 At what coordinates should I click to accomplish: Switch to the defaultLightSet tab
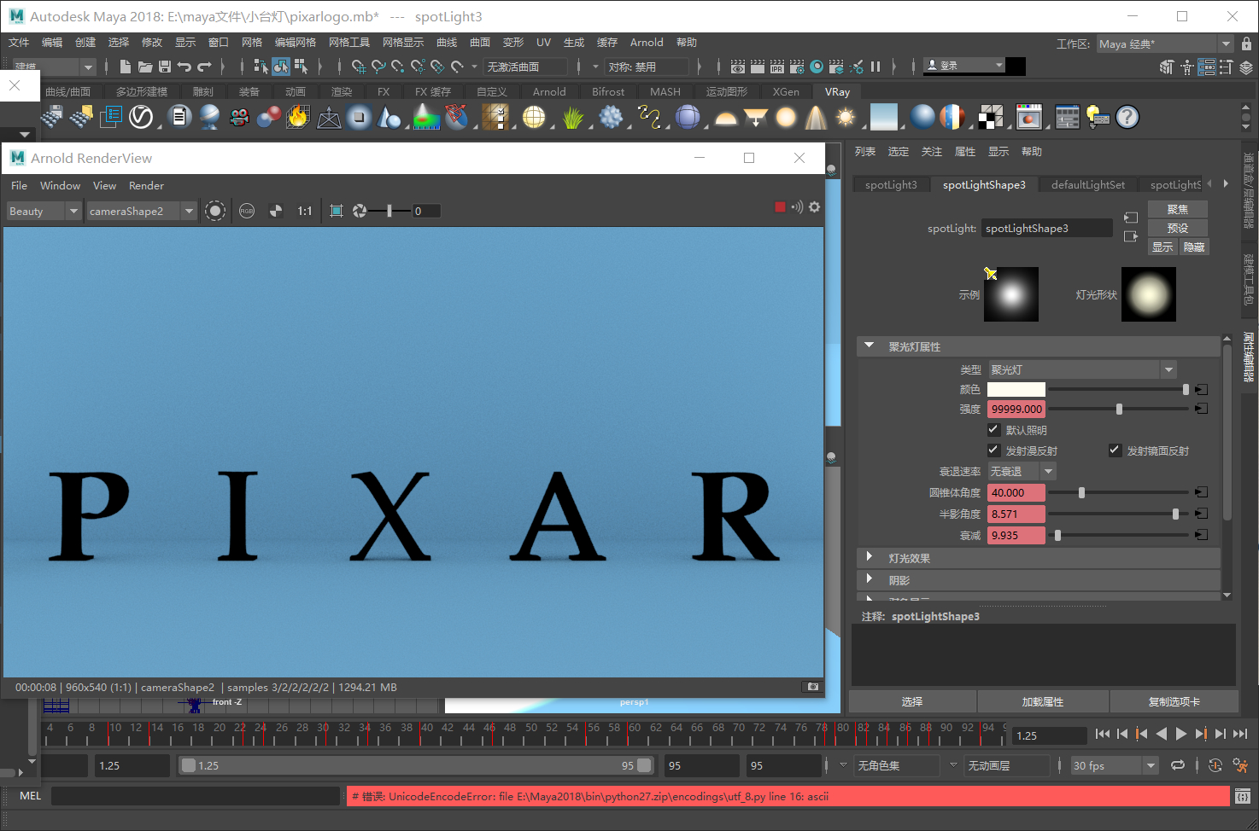1088,184
